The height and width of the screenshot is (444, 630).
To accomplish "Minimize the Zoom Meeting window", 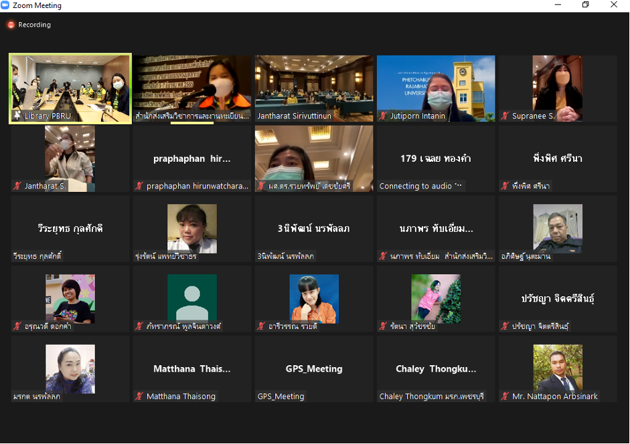I will (557, 5).
